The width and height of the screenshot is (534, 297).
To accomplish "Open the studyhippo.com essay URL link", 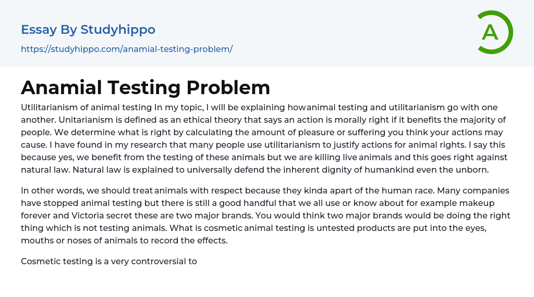I will [126, 49].
